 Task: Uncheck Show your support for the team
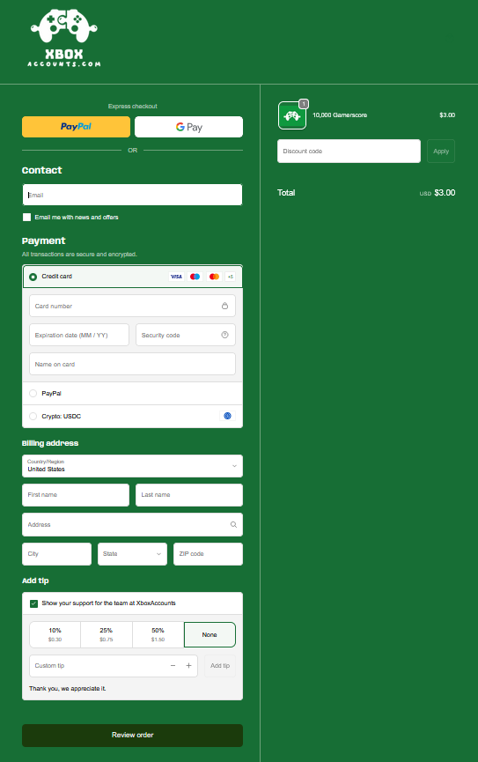pyautogui.click(x=34, y=603)
